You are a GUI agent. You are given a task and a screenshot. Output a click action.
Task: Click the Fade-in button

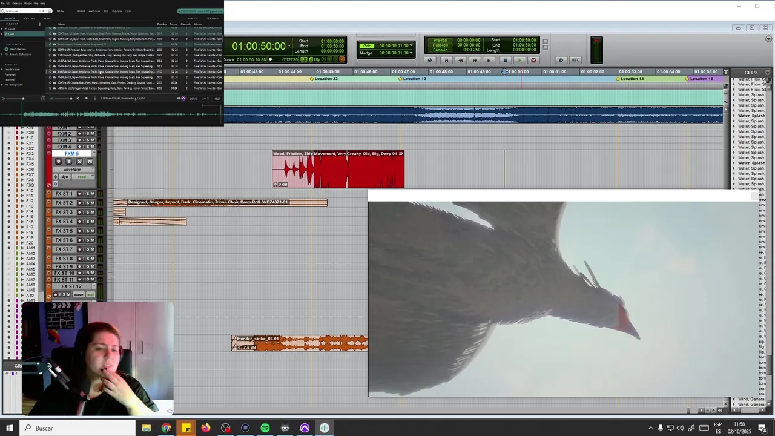(x=440, y=50)
